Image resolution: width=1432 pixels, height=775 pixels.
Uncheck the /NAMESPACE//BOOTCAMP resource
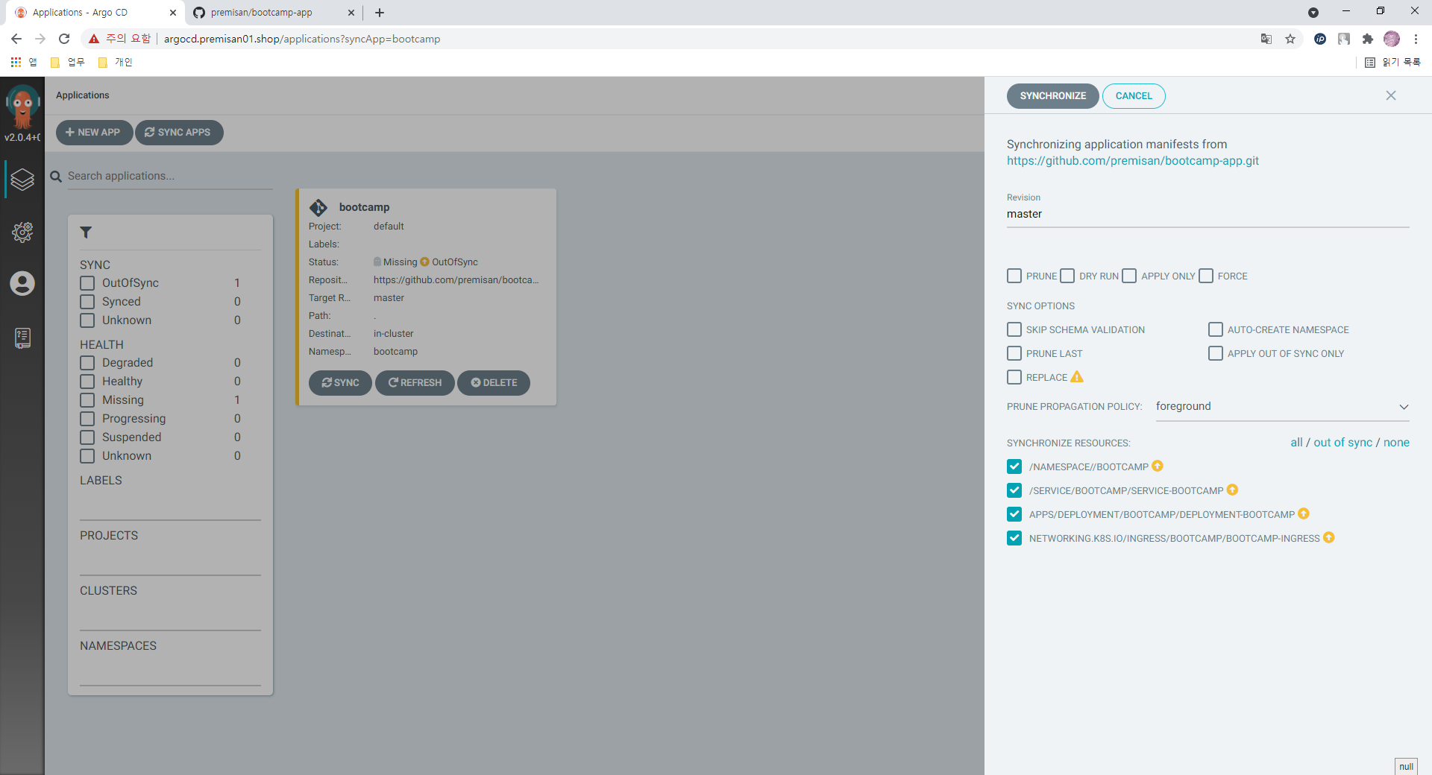coord(1014,466)
